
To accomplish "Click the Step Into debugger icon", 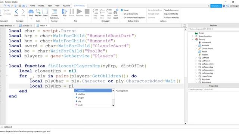I will pyautogui.click(x=95, y=12).
